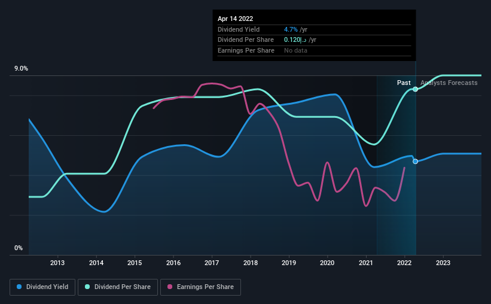
Task: Click the 0% y-axis label
Action: pos(19,248)
